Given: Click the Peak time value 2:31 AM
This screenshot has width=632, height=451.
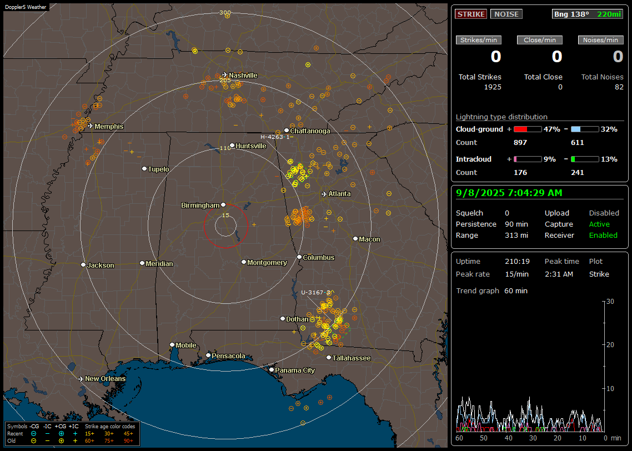Looking at the screenshot, I should [559, 274].
